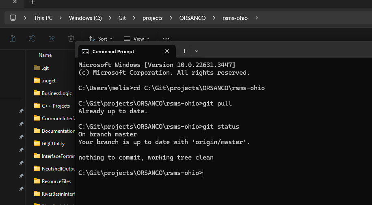Open the See more ellipsis menu
Image resolution: width=372 pixels, height=205 pixels.
166,39
